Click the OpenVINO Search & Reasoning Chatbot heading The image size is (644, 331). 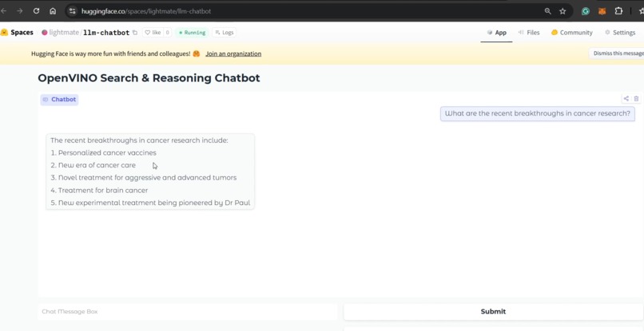149,78
